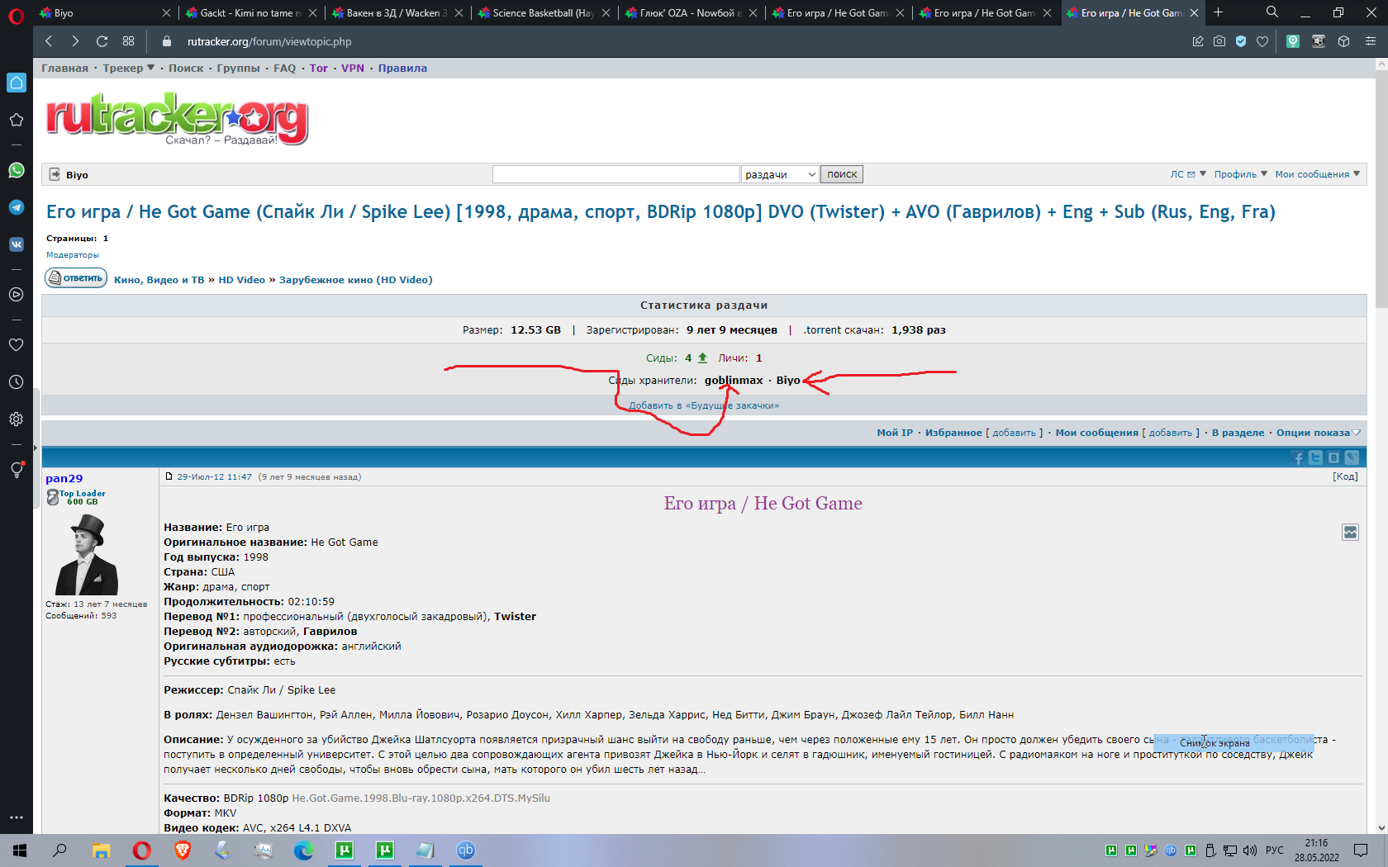Open File Explorer from the taskbar
This screenshot has height=867, width=1388.
click(x=102, y=850)
